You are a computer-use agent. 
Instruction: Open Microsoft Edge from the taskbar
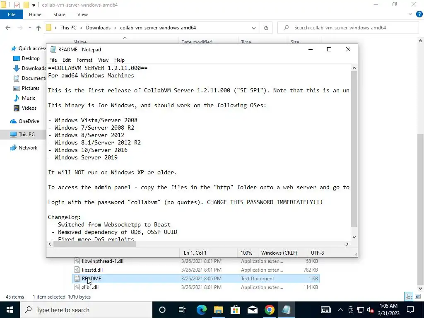click(x=202, y=310)
